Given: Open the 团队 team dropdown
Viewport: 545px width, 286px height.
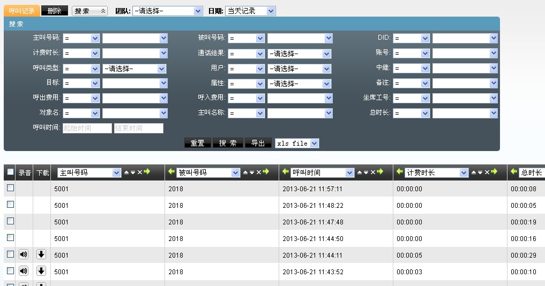Looking at the screenshot, I should [168, 11].
